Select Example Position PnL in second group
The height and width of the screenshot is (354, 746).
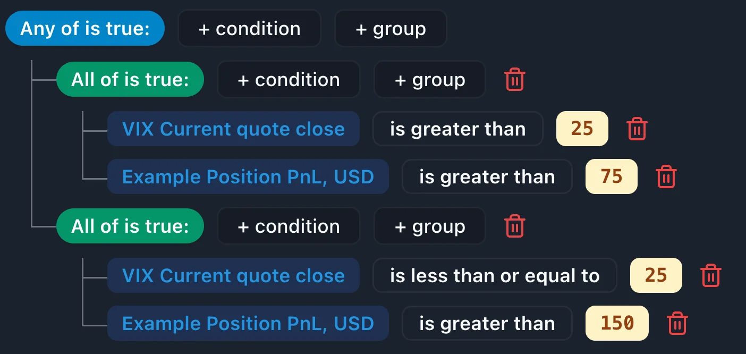click(x=248, y=324)
